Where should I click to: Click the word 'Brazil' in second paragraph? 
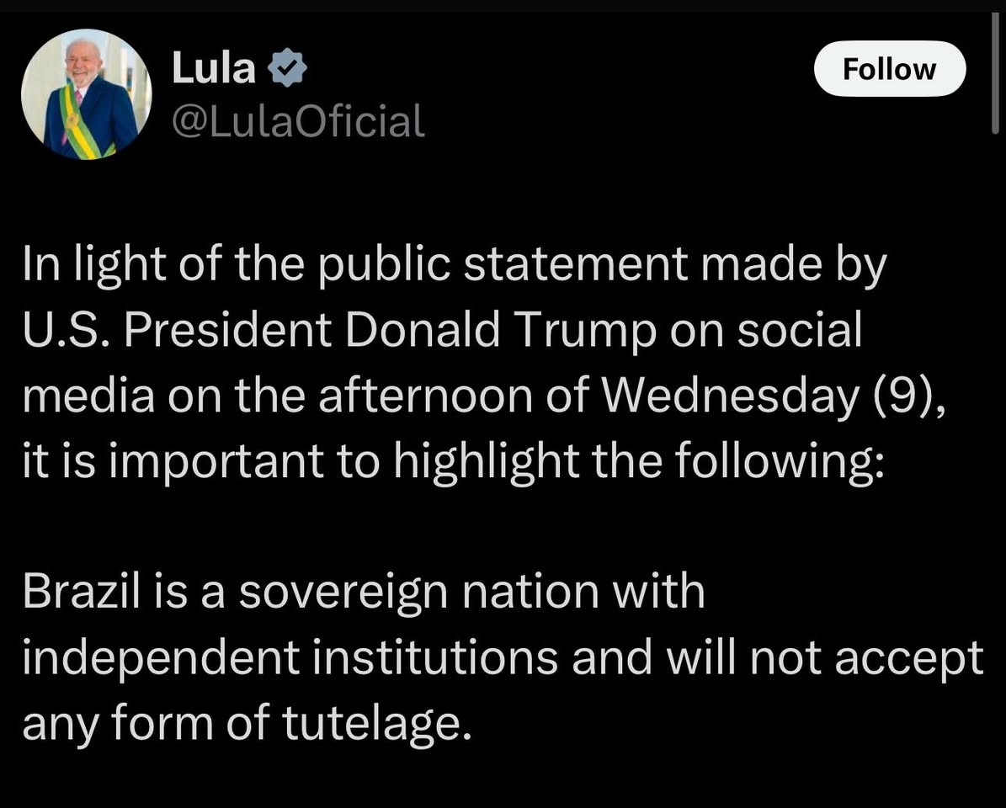click(x=81, y=591)
